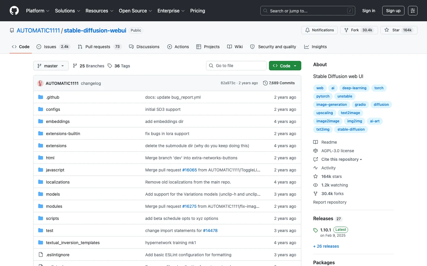Star the repository
The image size is (427, 266).
(x=399, y=30)
